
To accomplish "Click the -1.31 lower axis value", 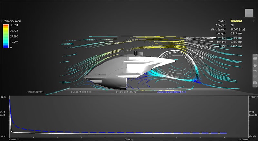I will (3, 136).
